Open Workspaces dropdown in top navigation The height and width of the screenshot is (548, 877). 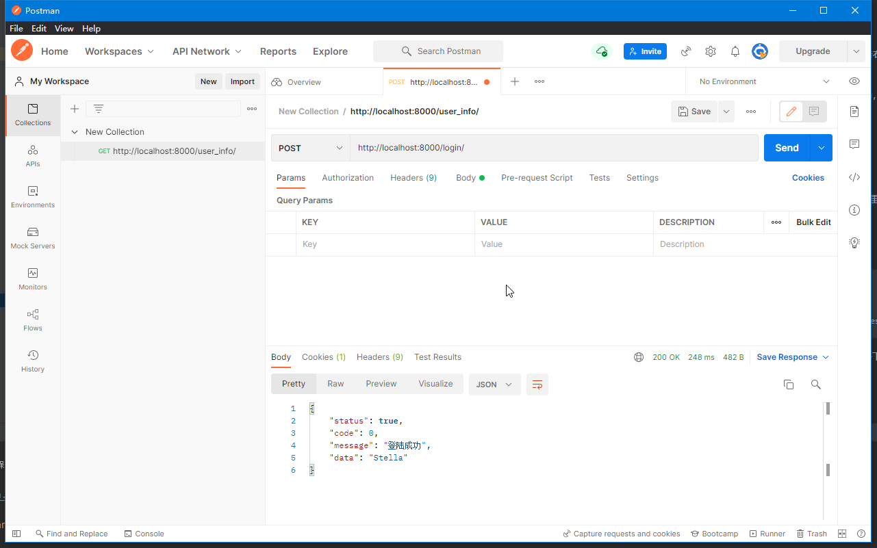pyautogui.click(x=119, y=51)
